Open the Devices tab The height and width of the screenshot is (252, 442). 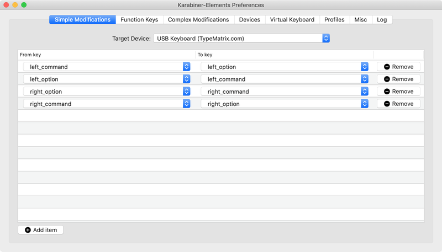click(x=250, y=19)
